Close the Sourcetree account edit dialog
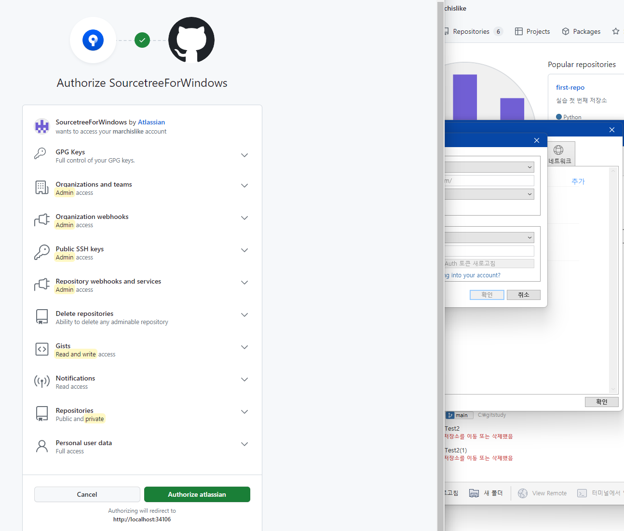624x531 pixels. click(x=537, y=140)
